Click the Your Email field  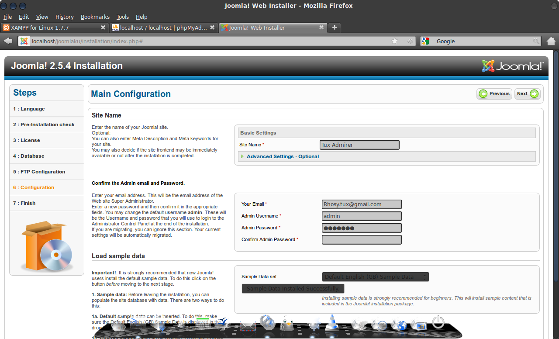point(362,204)
